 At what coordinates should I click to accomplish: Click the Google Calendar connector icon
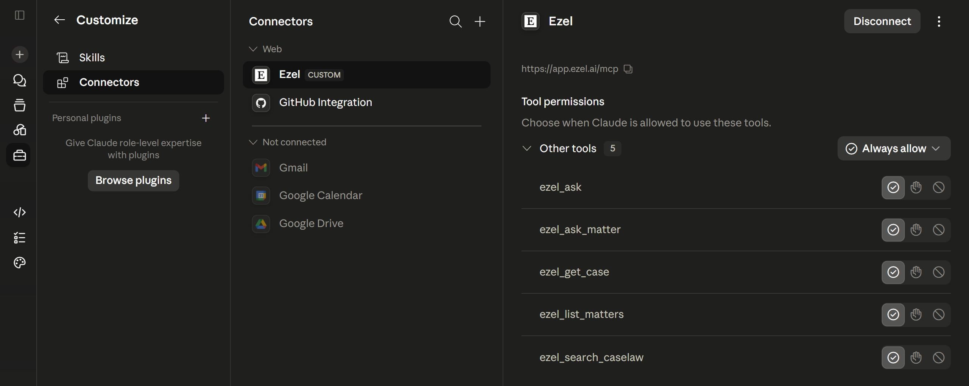coord(261,196)
